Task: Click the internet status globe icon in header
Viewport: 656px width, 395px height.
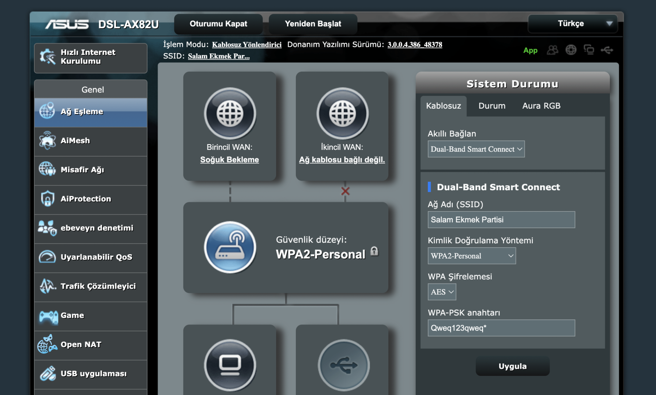Action: point(571,50)
